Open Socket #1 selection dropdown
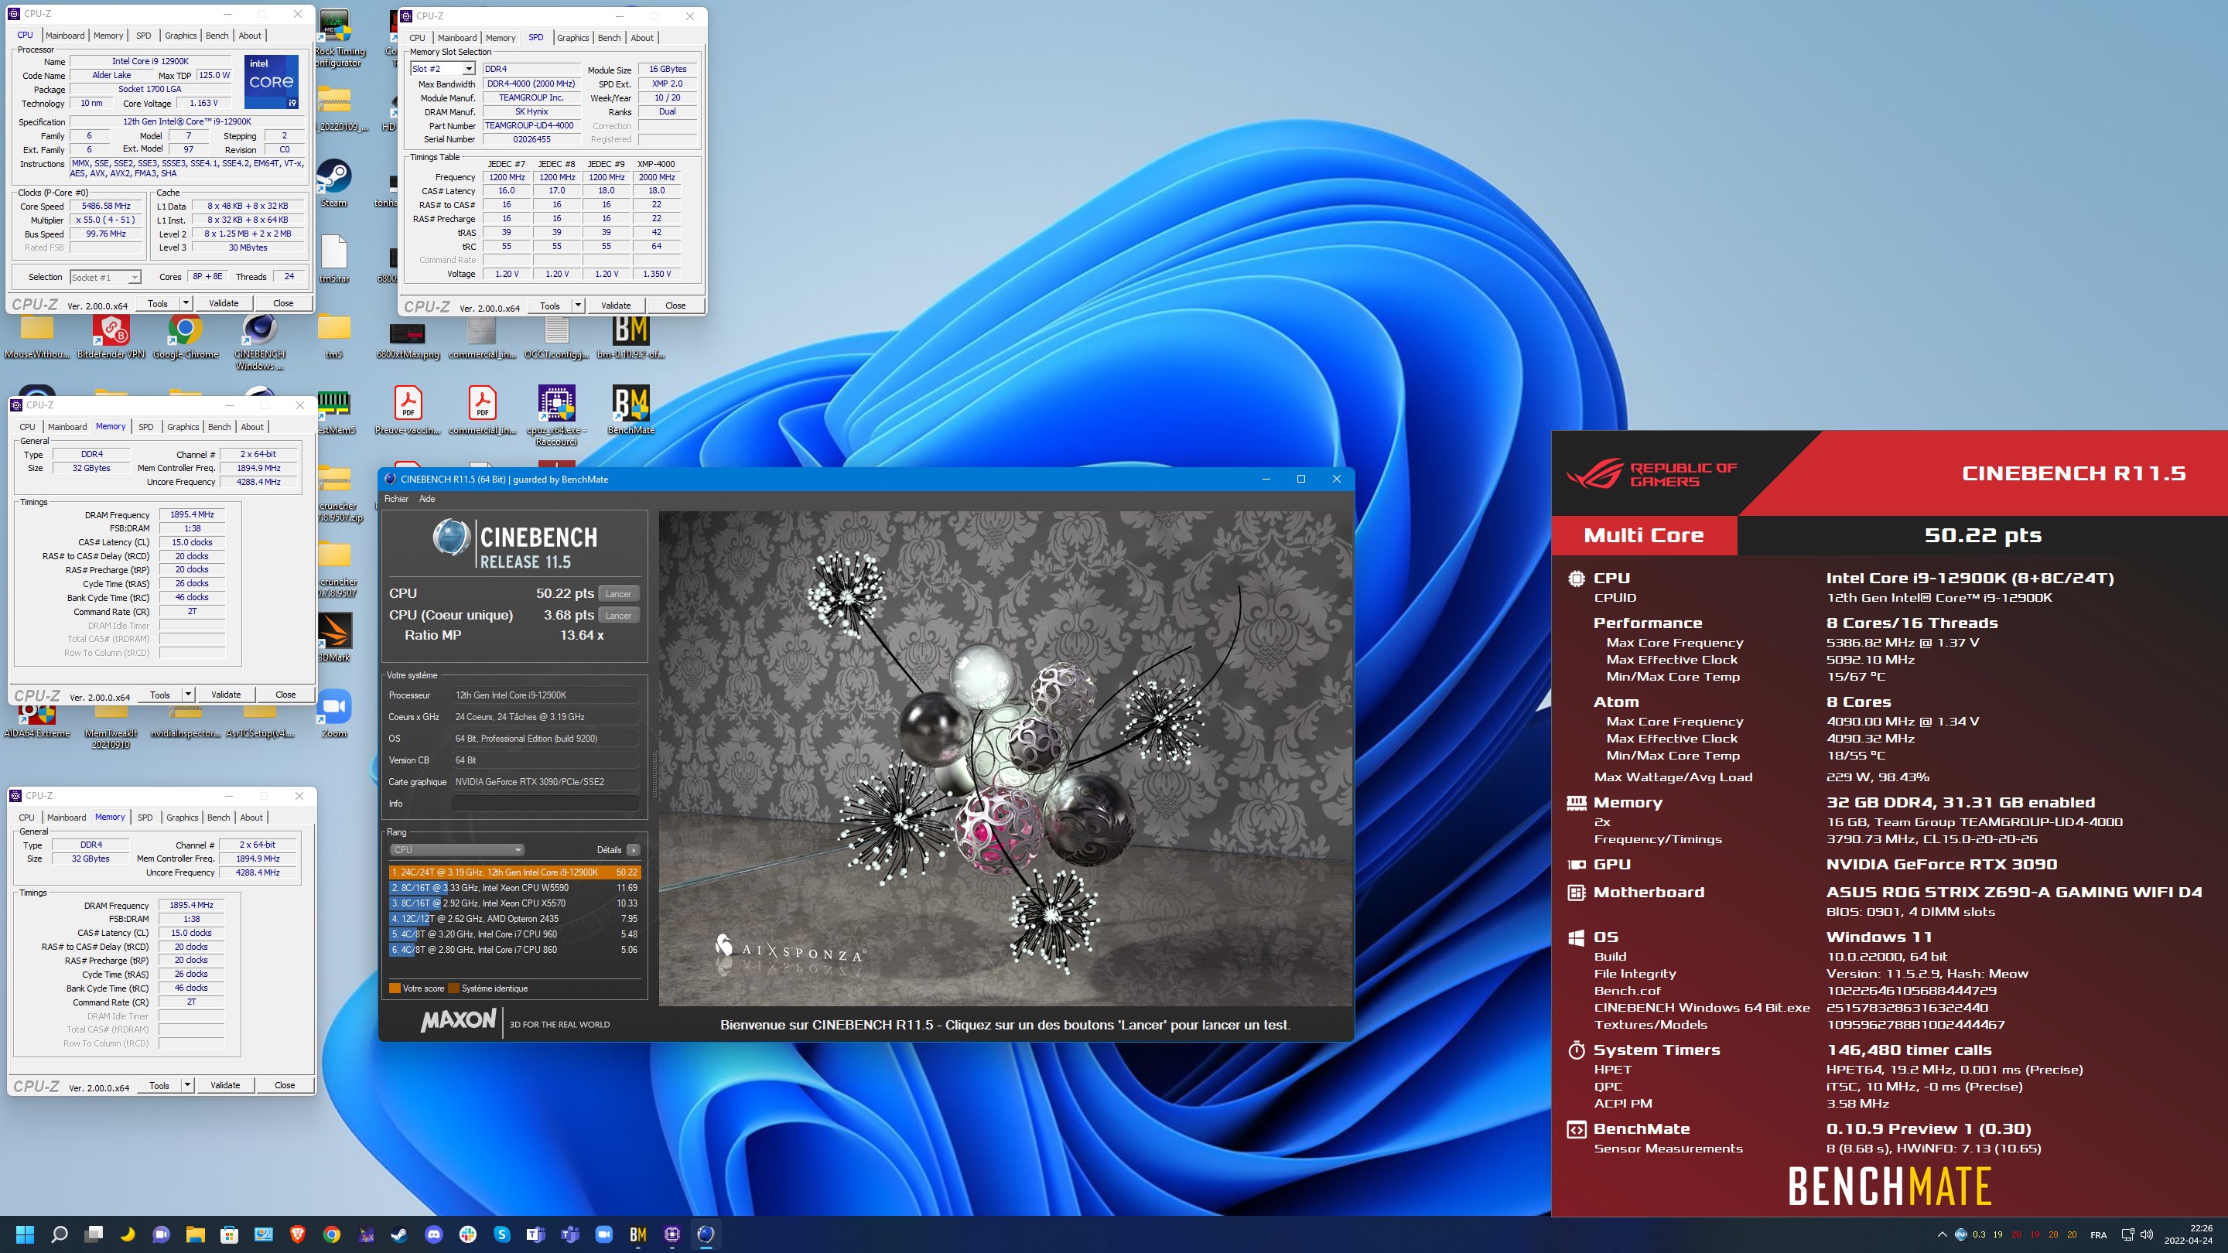This screenshot has height=1253, width=2228. 104,278
